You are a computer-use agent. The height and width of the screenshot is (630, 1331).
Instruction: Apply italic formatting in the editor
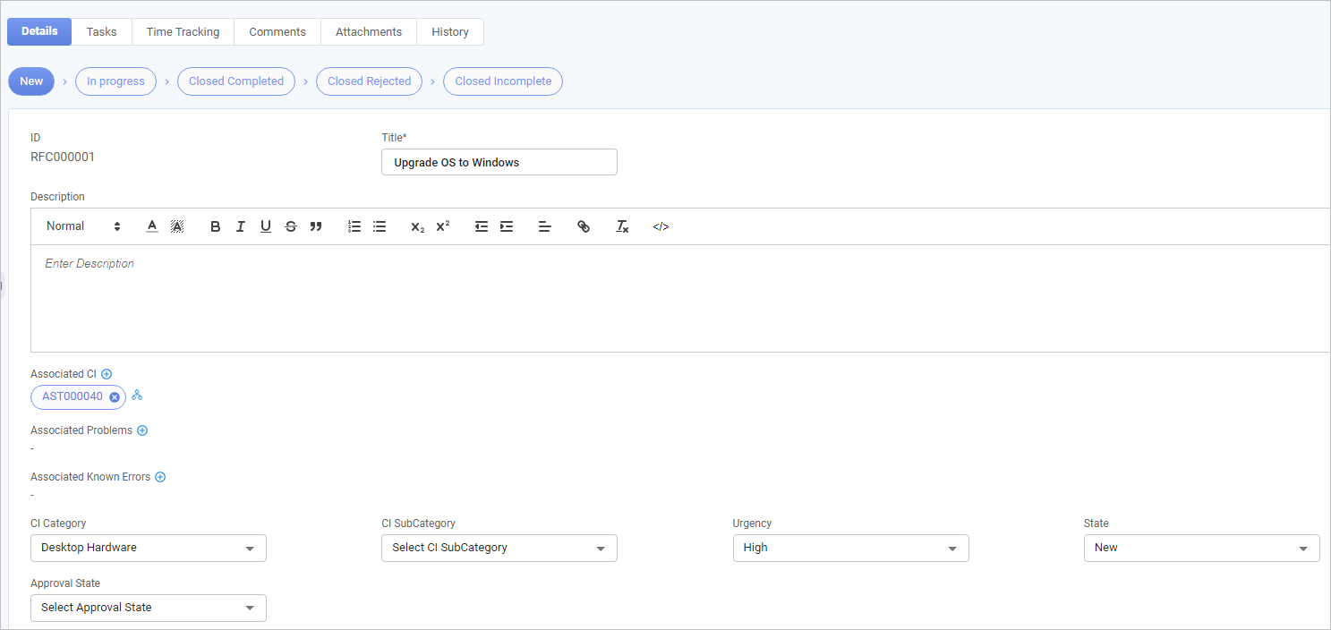240,226
